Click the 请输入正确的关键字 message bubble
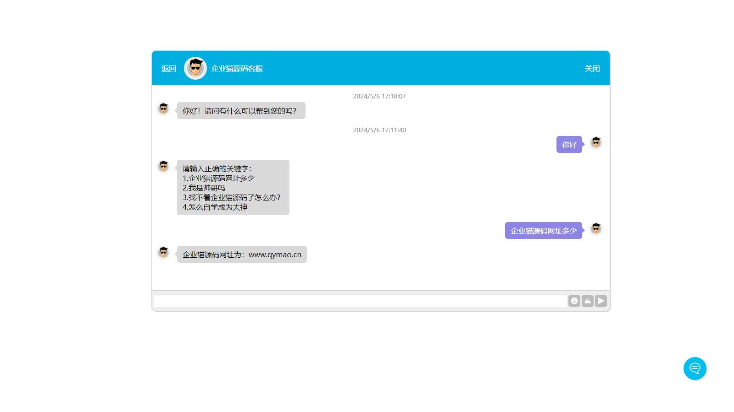734x412 pixels. [233, 188]
